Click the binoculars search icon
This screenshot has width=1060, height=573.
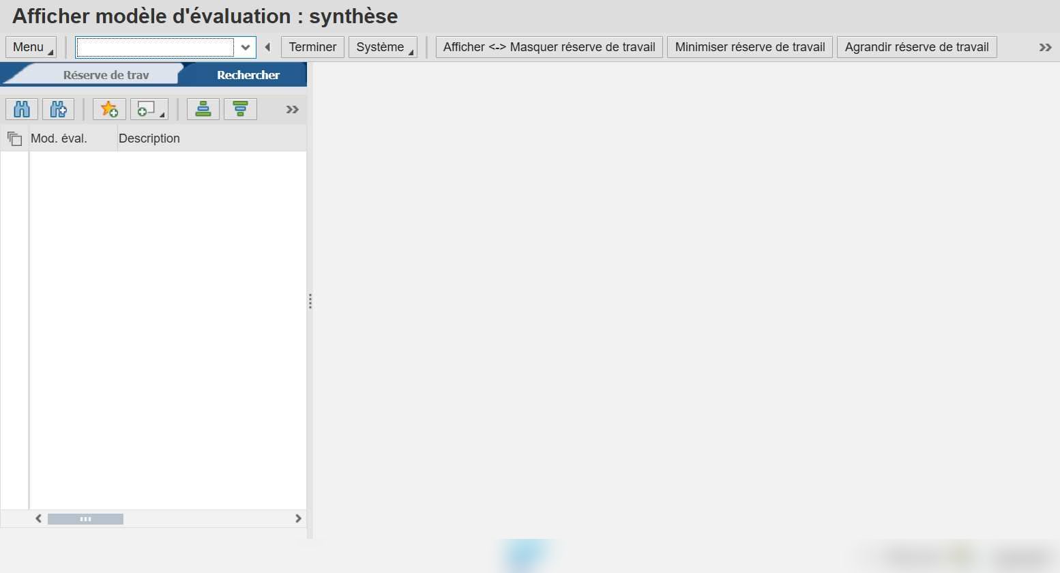22,109
